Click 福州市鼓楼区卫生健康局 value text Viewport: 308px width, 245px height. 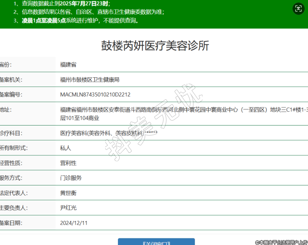[90, 79]
